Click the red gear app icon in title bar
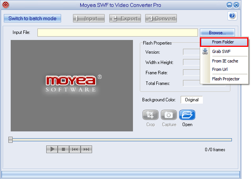This screenshot has width=251, height=179. point(5,5)
